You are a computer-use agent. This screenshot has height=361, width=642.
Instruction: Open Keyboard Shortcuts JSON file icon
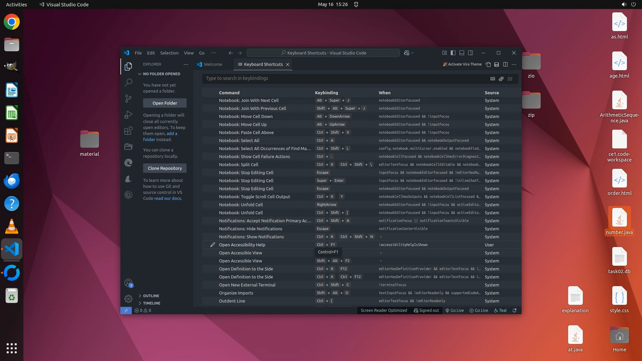488,65
